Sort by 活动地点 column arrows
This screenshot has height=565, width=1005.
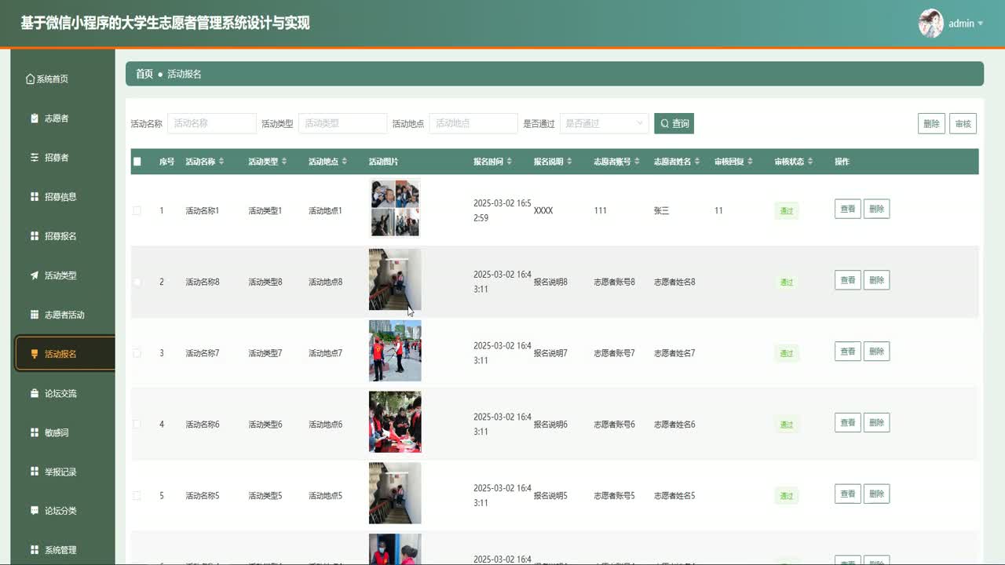(345, 162)
